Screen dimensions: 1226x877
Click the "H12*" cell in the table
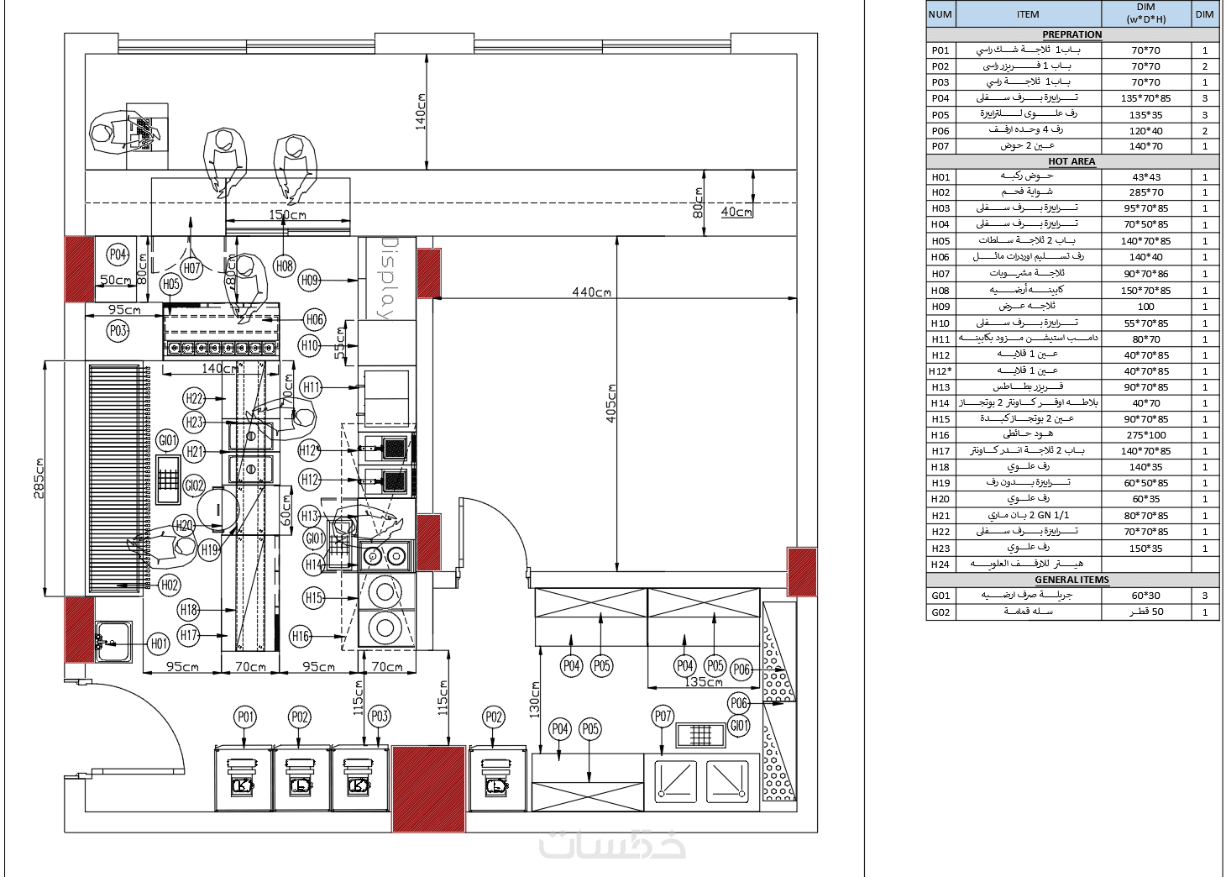[940, 371]
